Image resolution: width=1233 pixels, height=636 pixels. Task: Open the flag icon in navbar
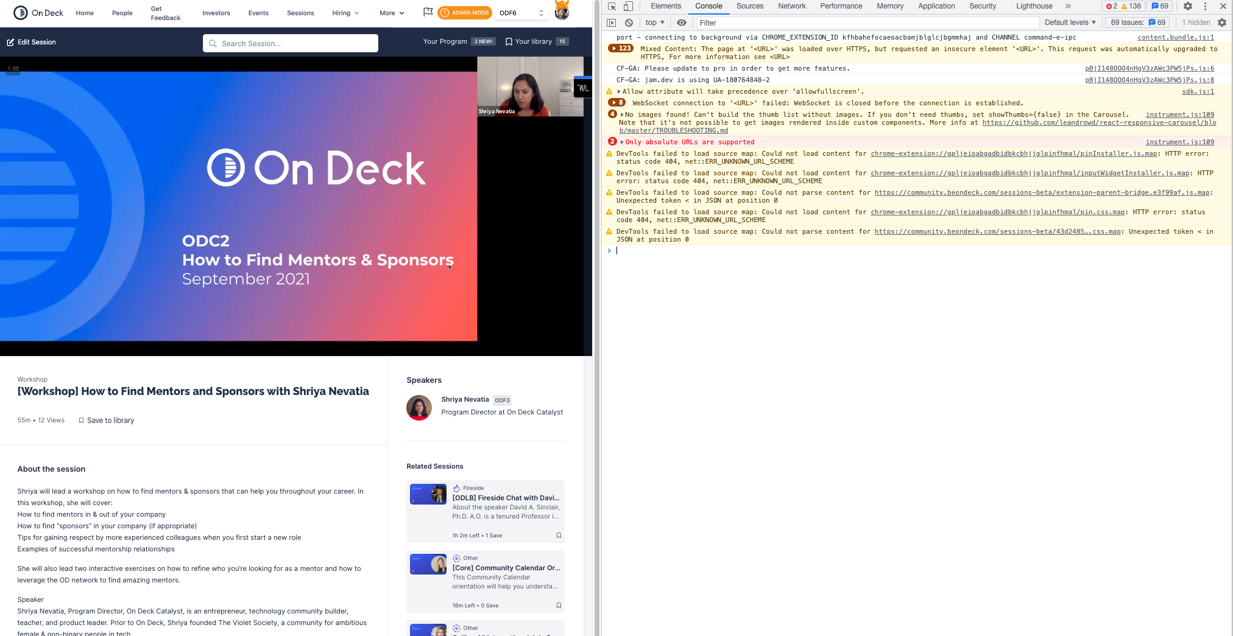[428, 12]
